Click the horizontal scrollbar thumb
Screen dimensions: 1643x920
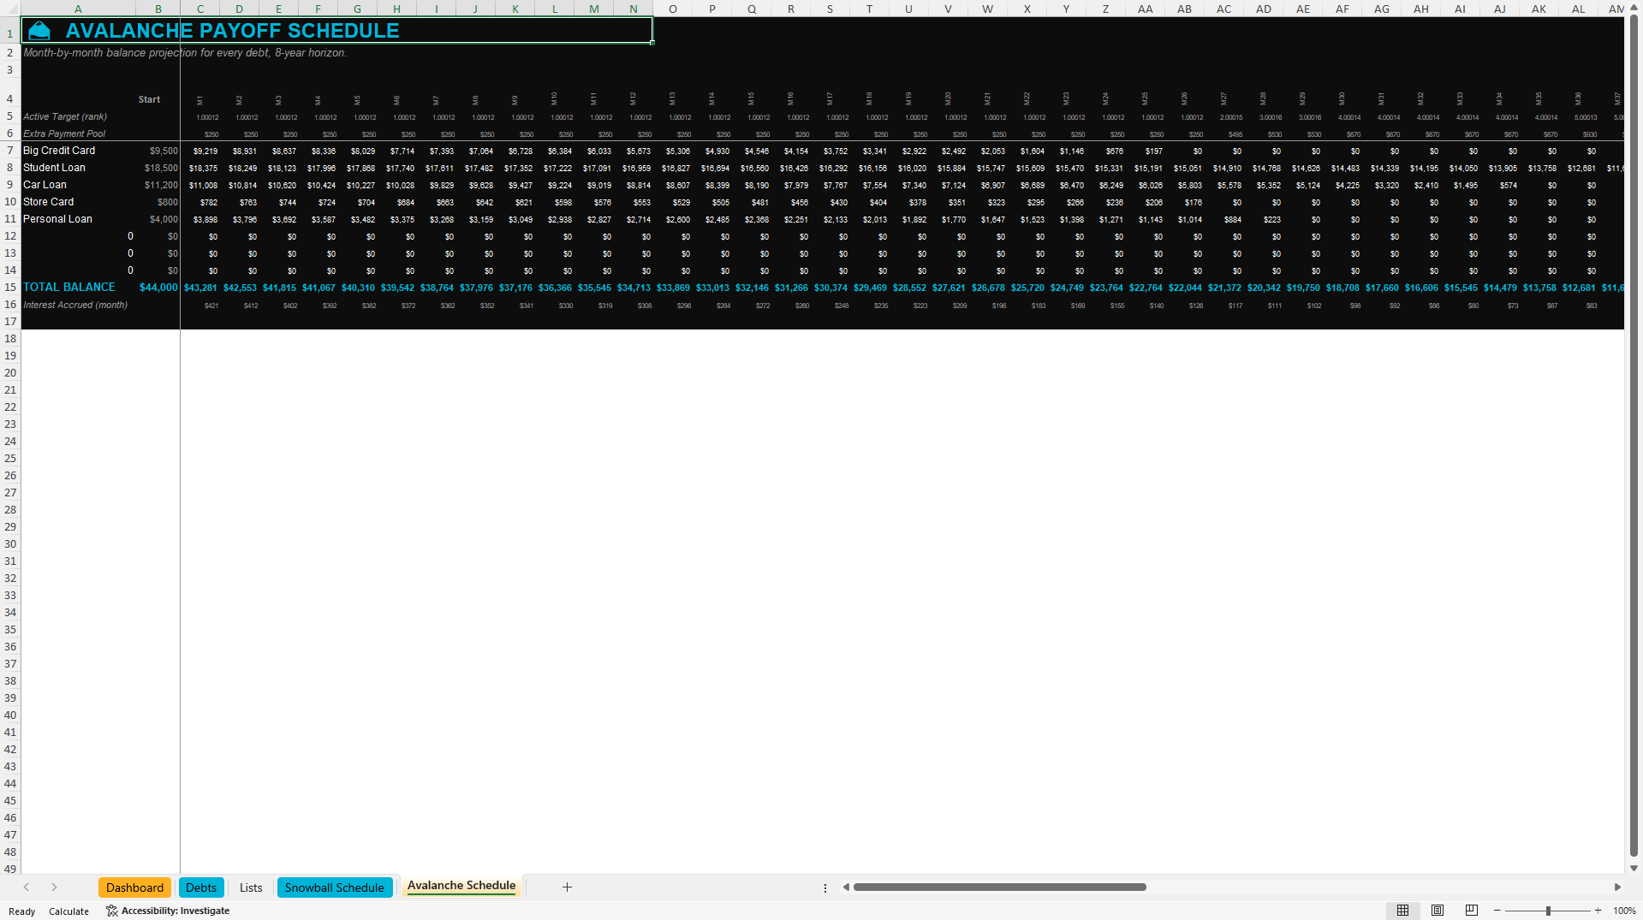tap(999, 887)
